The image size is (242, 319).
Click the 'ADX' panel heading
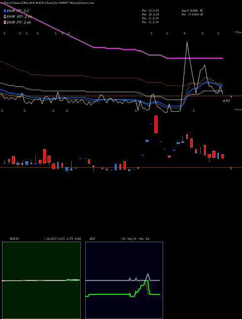pyautogui.click(x=92, y=239)
